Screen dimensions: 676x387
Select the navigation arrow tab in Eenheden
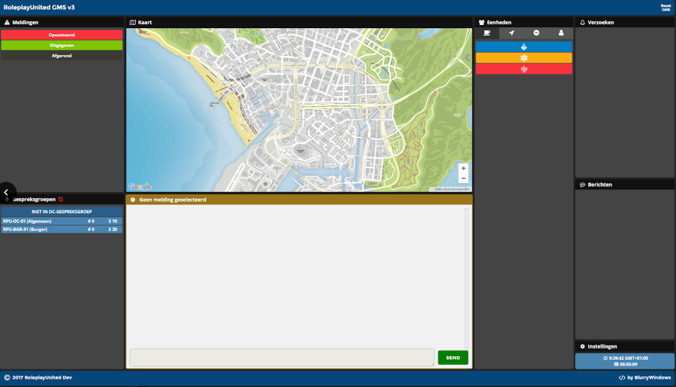511,33
